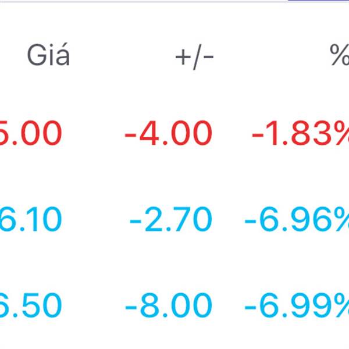Screen dimensions: 349x349
Task: Select the -4.00 change value
Action: click(168, 134)
